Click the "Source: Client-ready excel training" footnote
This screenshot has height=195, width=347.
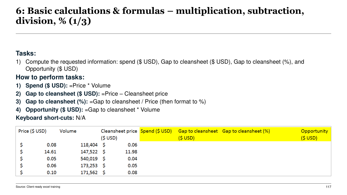tap(38, 187)
